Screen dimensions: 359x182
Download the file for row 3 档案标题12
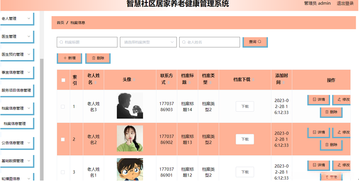(x=245, y=172)
